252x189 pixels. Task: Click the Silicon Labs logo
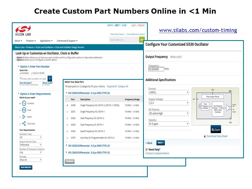pyautogui.click(x=23, y=31)
